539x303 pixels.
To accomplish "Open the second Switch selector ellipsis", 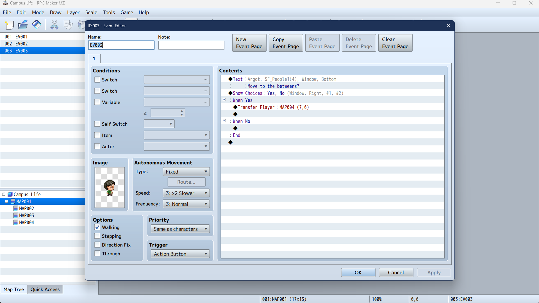I will coord(206,91).
